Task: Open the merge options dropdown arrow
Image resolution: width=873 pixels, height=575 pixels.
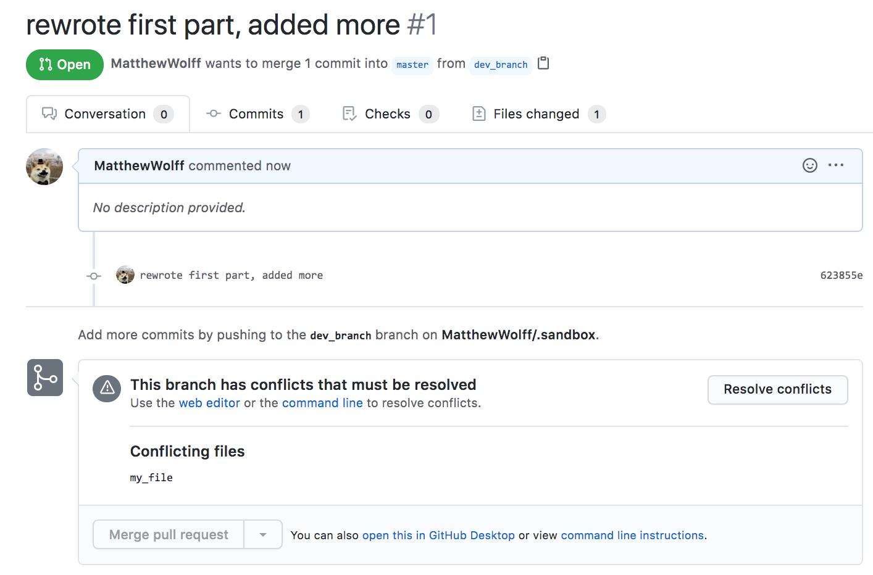Action: pyautogui.click(x=263, y=534)
